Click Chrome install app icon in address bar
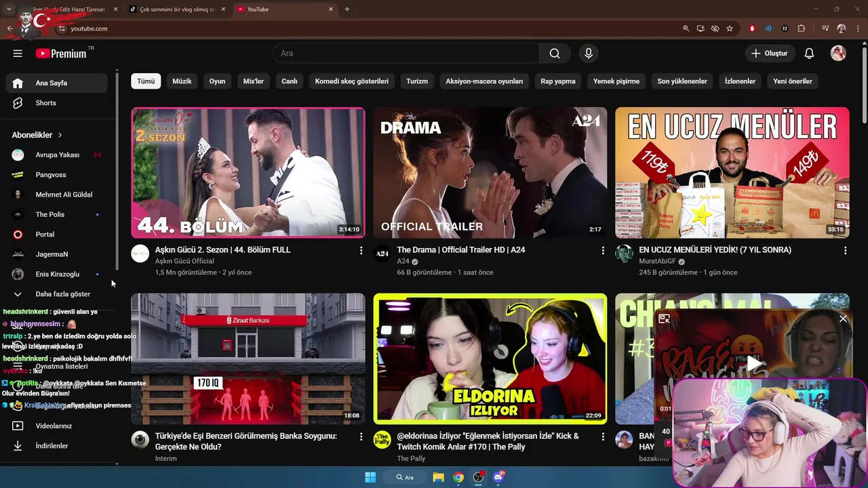868x488 pixels. (x=701, y=28)
